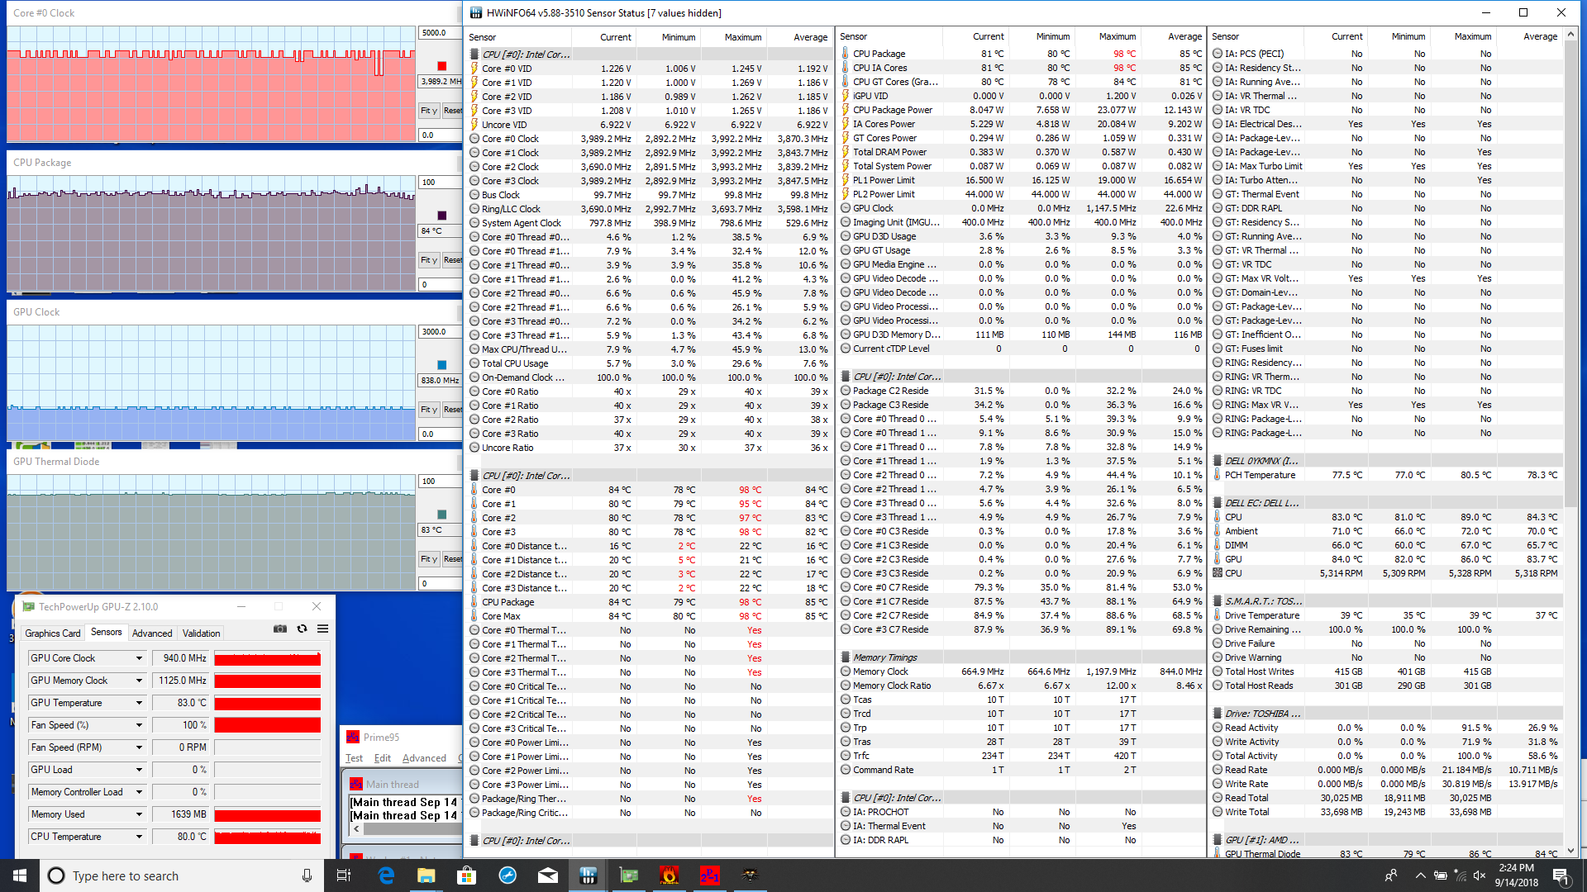Click blue color swatch on GPU Clock graph
Image resolution: width=1587 pixels, height=892 pixels.
click(441, 365)
